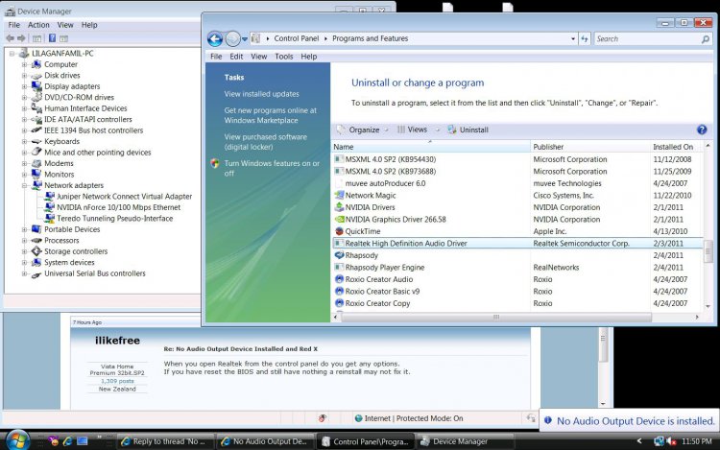Click the Internet Explorer quick launch icon
This screenshot has height=450, width=720.
67,441
